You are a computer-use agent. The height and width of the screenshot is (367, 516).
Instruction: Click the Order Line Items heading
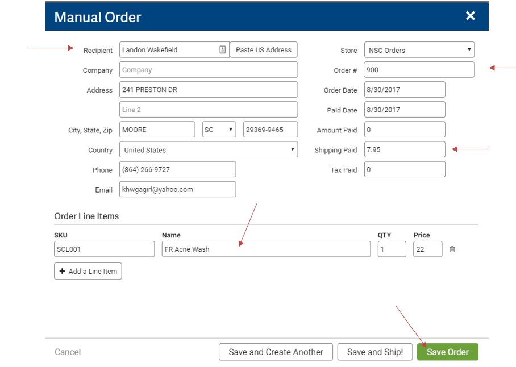click(x=86, y=216)
